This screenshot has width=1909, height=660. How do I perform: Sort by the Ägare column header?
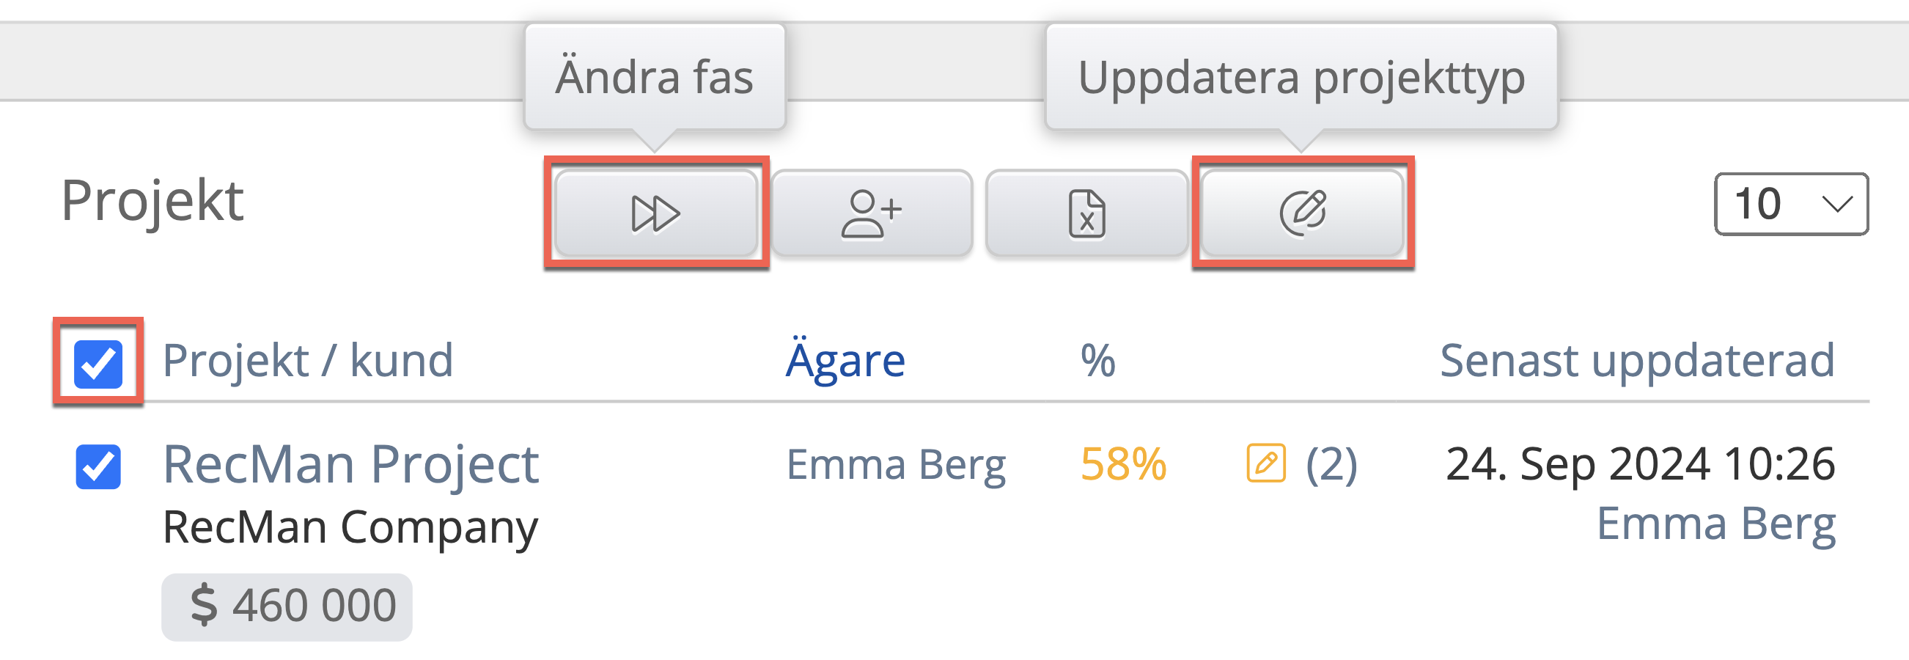[845, 361]
